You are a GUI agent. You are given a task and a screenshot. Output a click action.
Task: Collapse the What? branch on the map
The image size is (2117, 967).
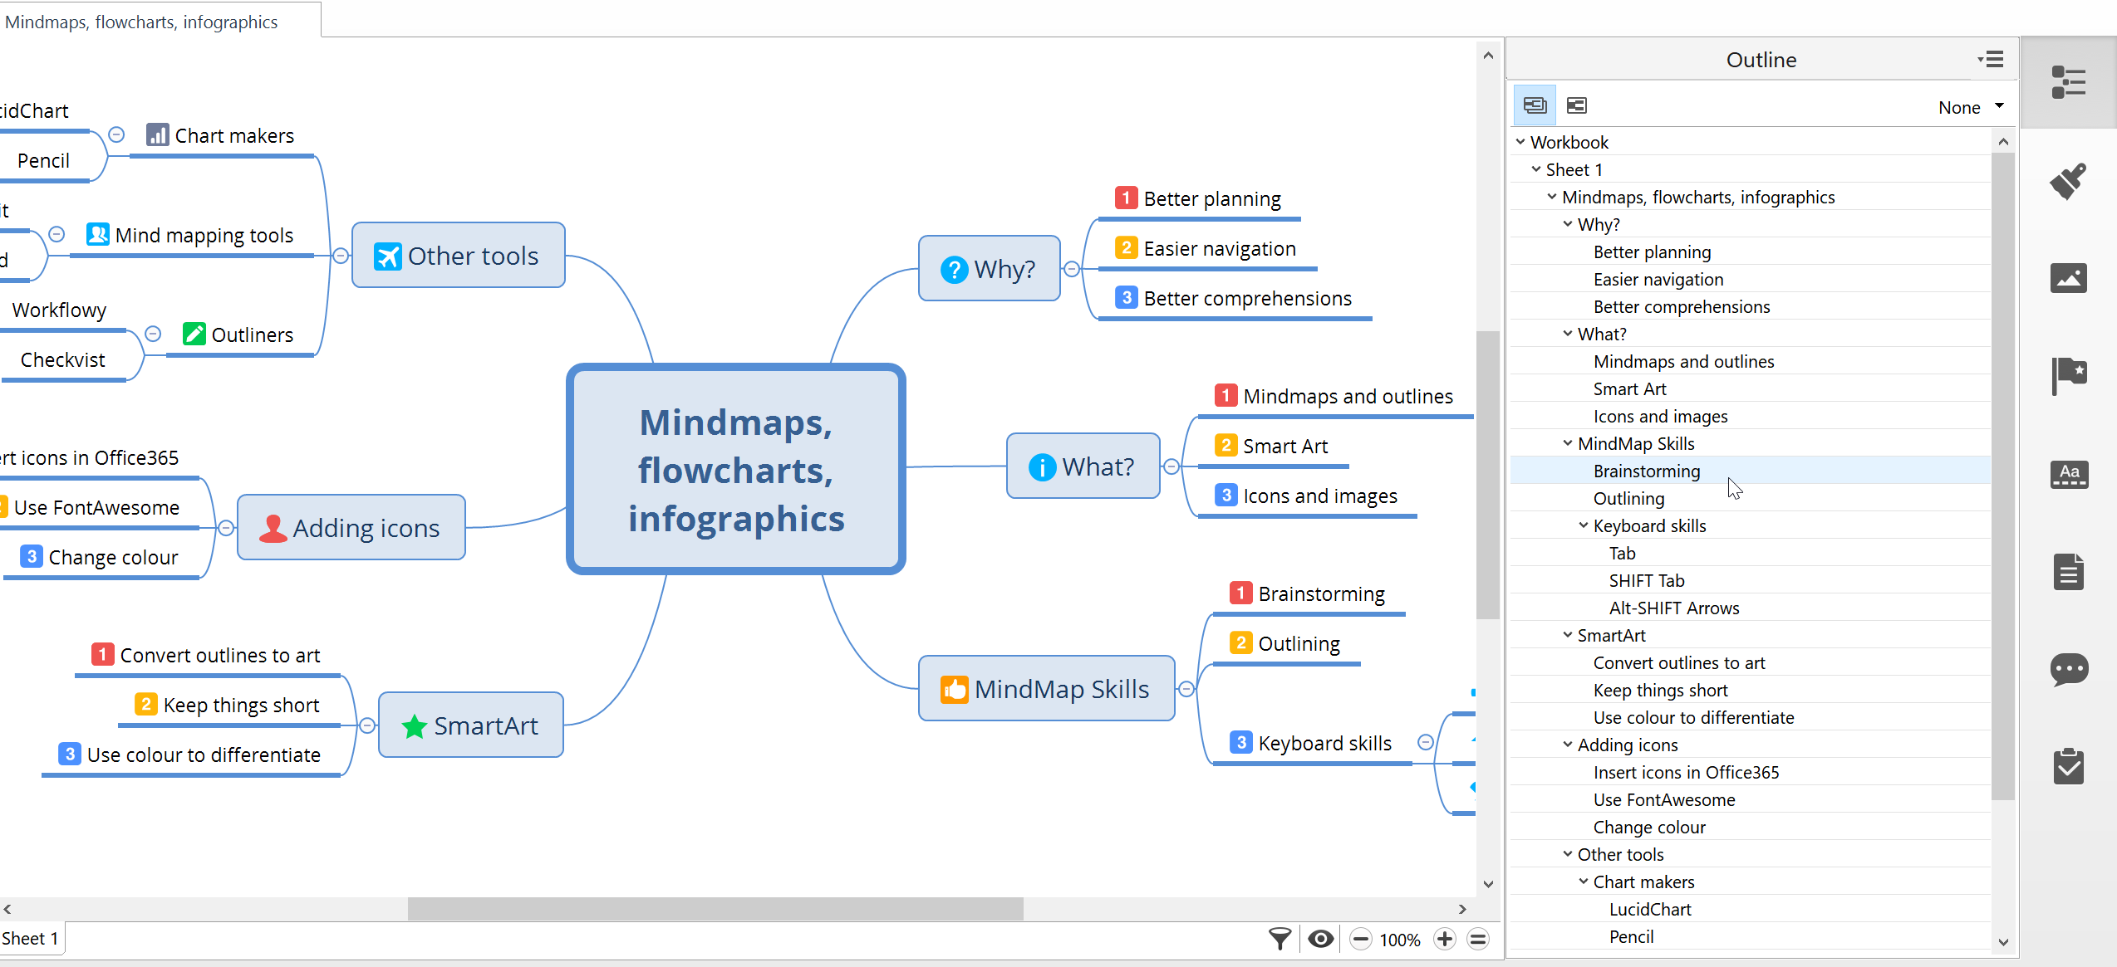(x=1171, y=466)
